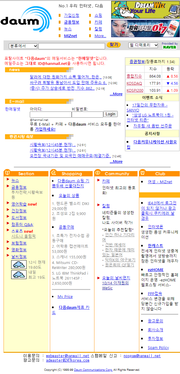Open the DreamWiz banner ad
The image size is (180, 374).
[145, 10]
